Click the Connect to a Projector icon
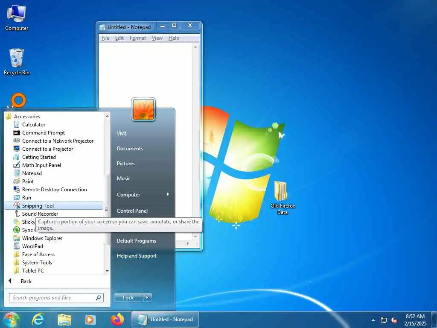Viewport: 437px width, 328px height. tap(17, 149)
